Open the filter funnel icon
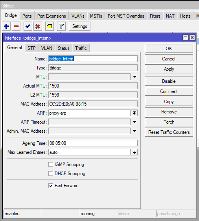The height and width of the screenshot is (221, 199). click(61, 26)
